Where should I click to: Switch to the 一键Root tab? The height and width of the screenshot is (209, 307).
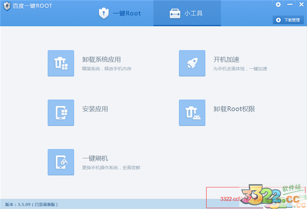coord(120,13)
